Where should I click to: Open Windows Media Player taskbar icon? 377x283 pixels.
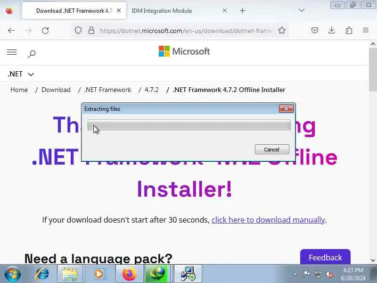(x=99, y=274)
